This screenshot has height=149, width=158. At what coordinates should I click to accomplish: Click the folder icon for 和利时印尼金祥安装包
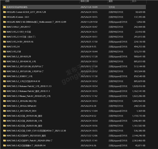[x=4, y=7]
